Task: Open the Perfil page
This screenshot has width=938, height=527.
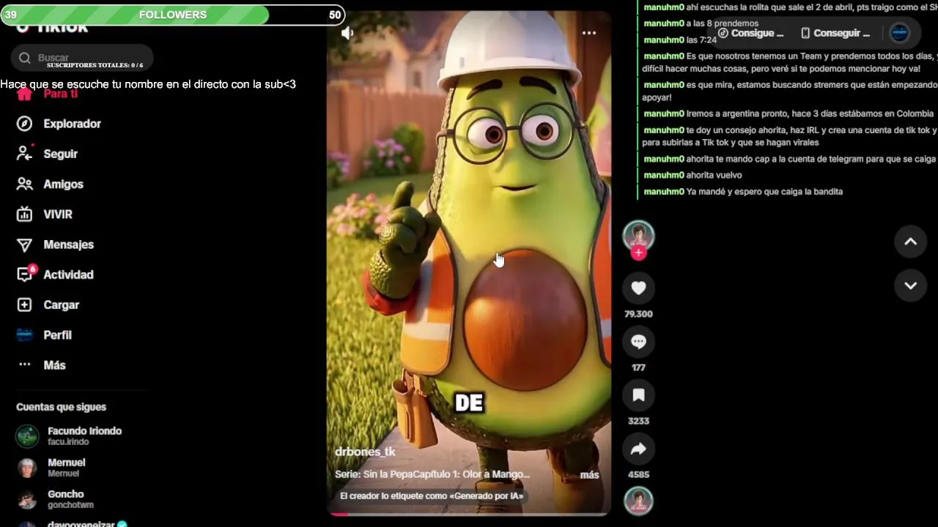Action: tap(57, 335)
